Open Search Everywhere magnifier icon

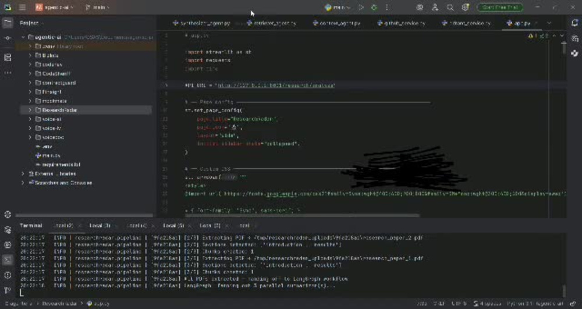pos(450,8)
